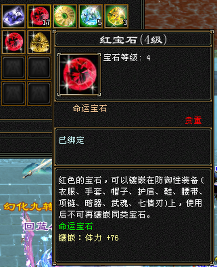Click the green 命运宝石 text

click(x=76, y=226)
